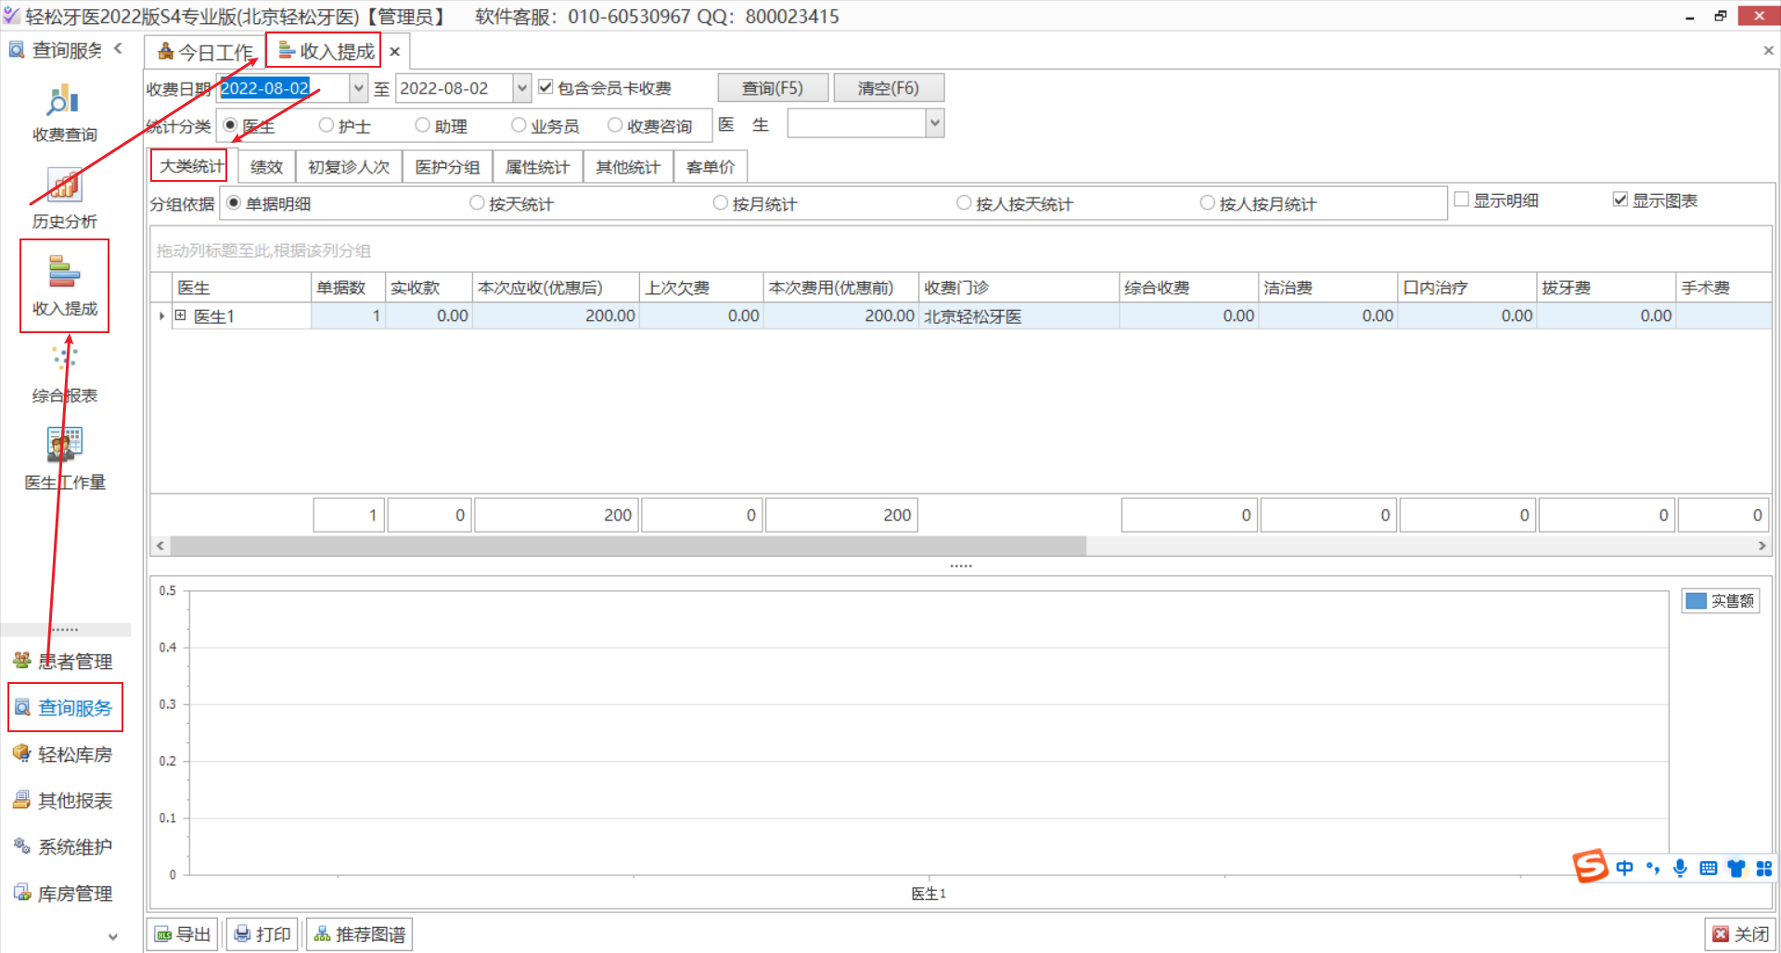This screenshot has height=953, width=1781.
Task: Click the 导出 export button
Action: pos(183,934)
